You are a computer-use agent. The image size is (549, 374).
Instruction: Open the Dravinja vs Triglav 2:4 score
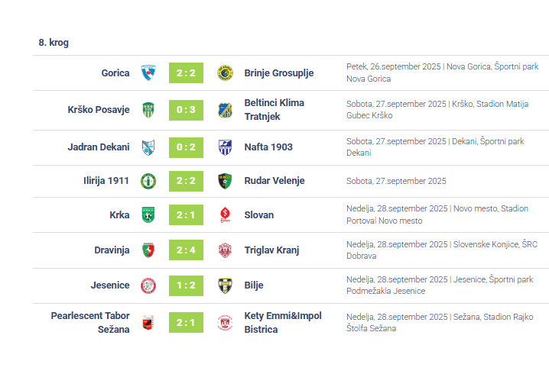click(186, 250)
